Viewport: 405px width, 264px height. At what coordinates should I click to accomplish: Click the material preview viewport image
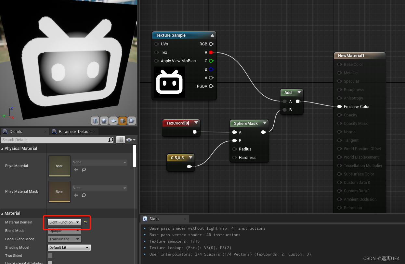[x=68, y=63]
